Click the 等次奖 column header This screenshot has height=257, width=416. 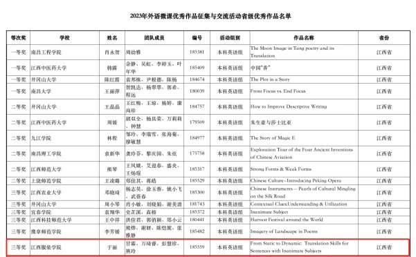click(18, 37)
